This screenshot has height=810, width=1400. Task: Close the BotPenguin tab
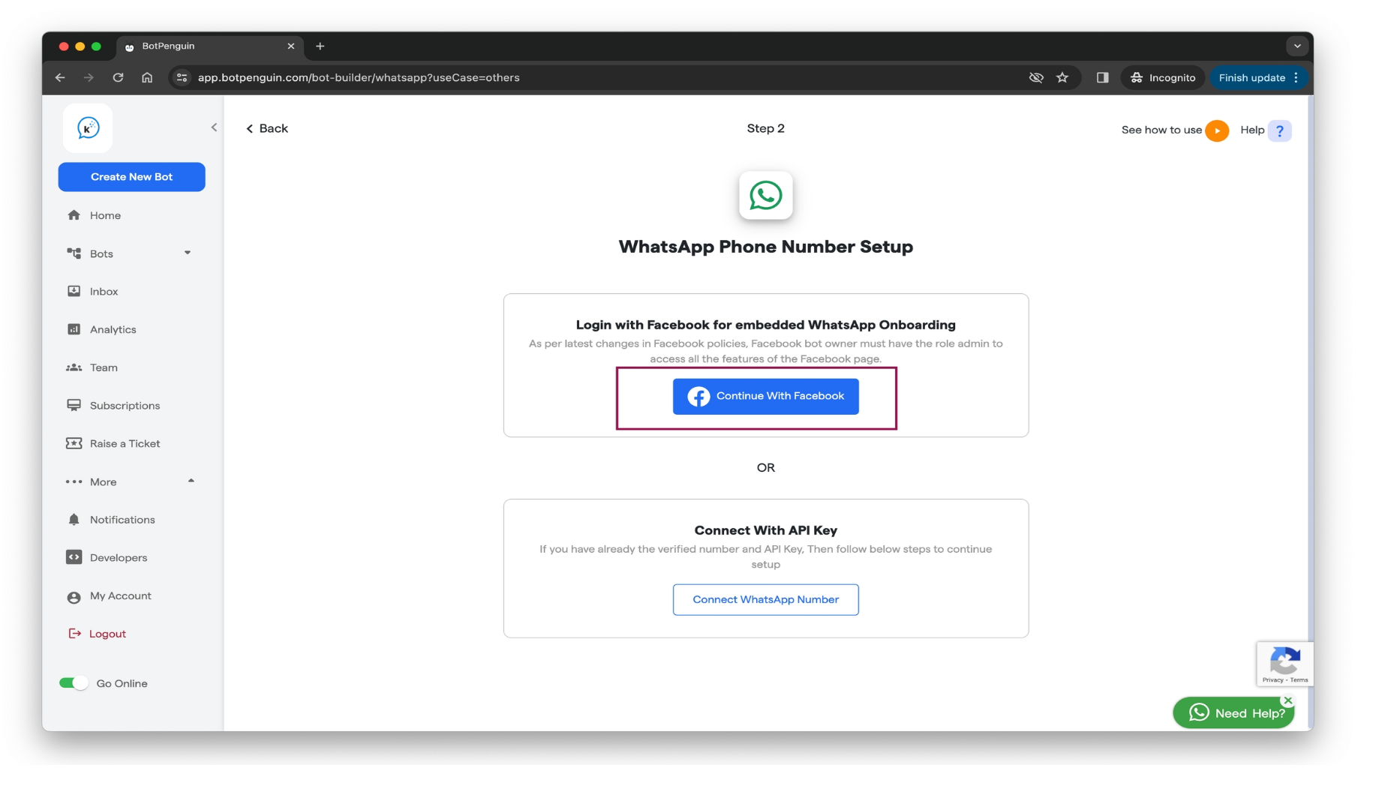(x=291, y=46)
